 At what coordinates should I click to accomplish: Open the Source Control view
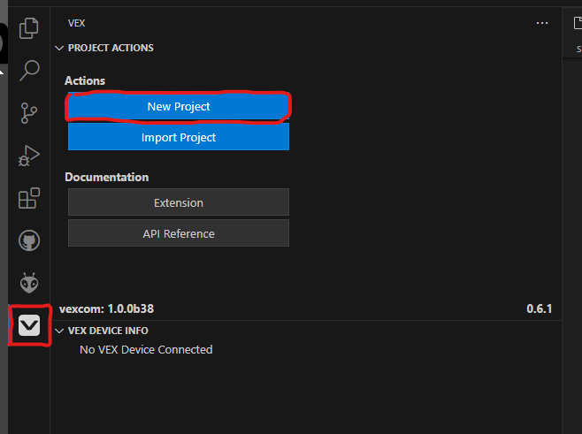29,113
